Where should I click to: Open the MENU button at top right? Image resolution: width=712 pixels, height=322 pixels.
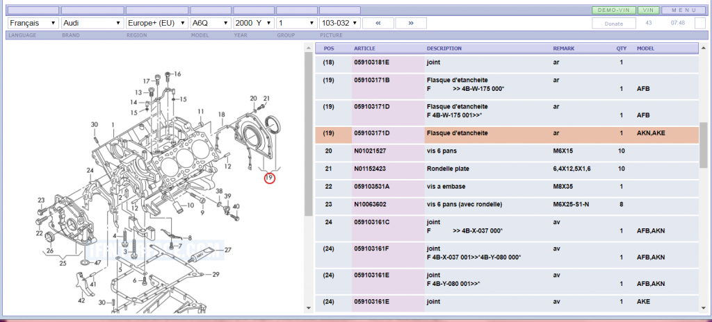coord(683,10)
